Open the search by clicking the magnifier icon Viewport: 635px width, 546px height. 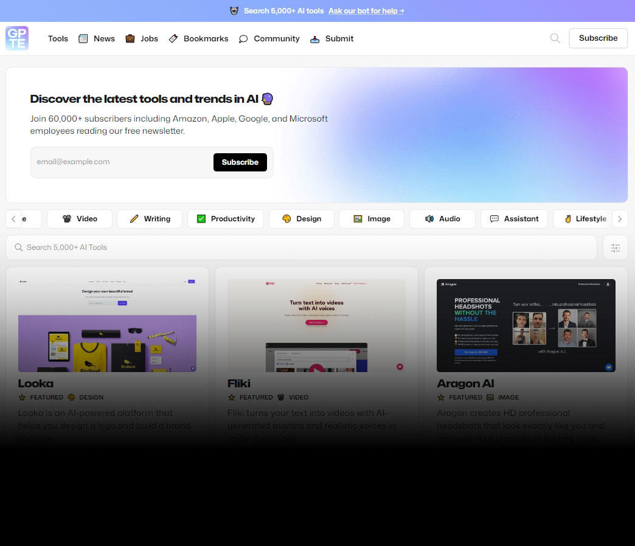[555, 38]
